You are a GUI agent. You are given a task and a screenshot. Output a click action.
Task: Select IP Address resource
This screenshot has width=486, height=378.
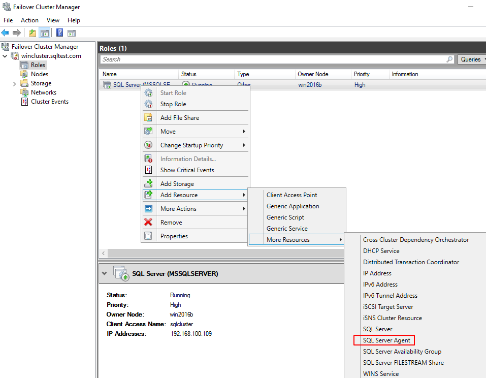click(x=377, y=273)
